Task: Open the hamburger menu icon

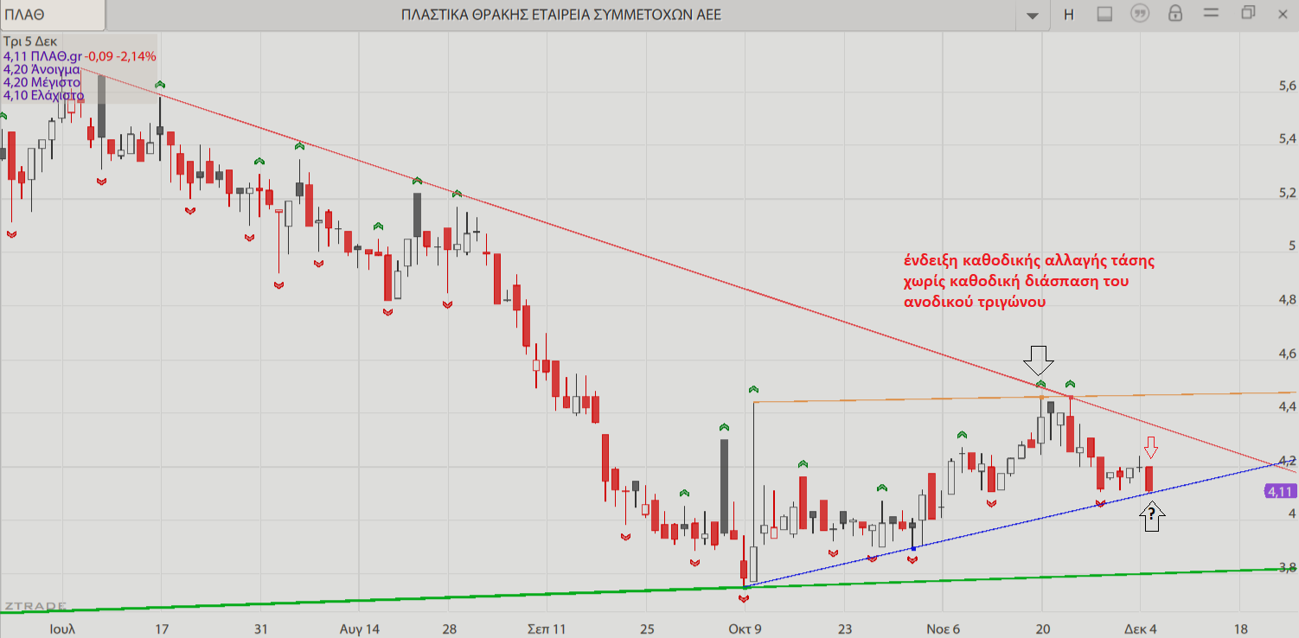Action: [x=1211, y=15]
